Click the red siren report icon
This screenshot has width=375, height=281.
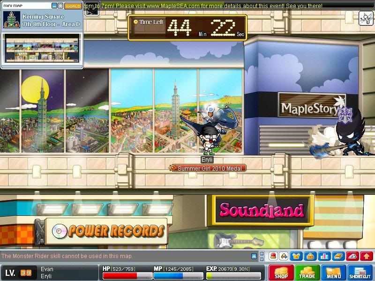[x=273, y=256]
